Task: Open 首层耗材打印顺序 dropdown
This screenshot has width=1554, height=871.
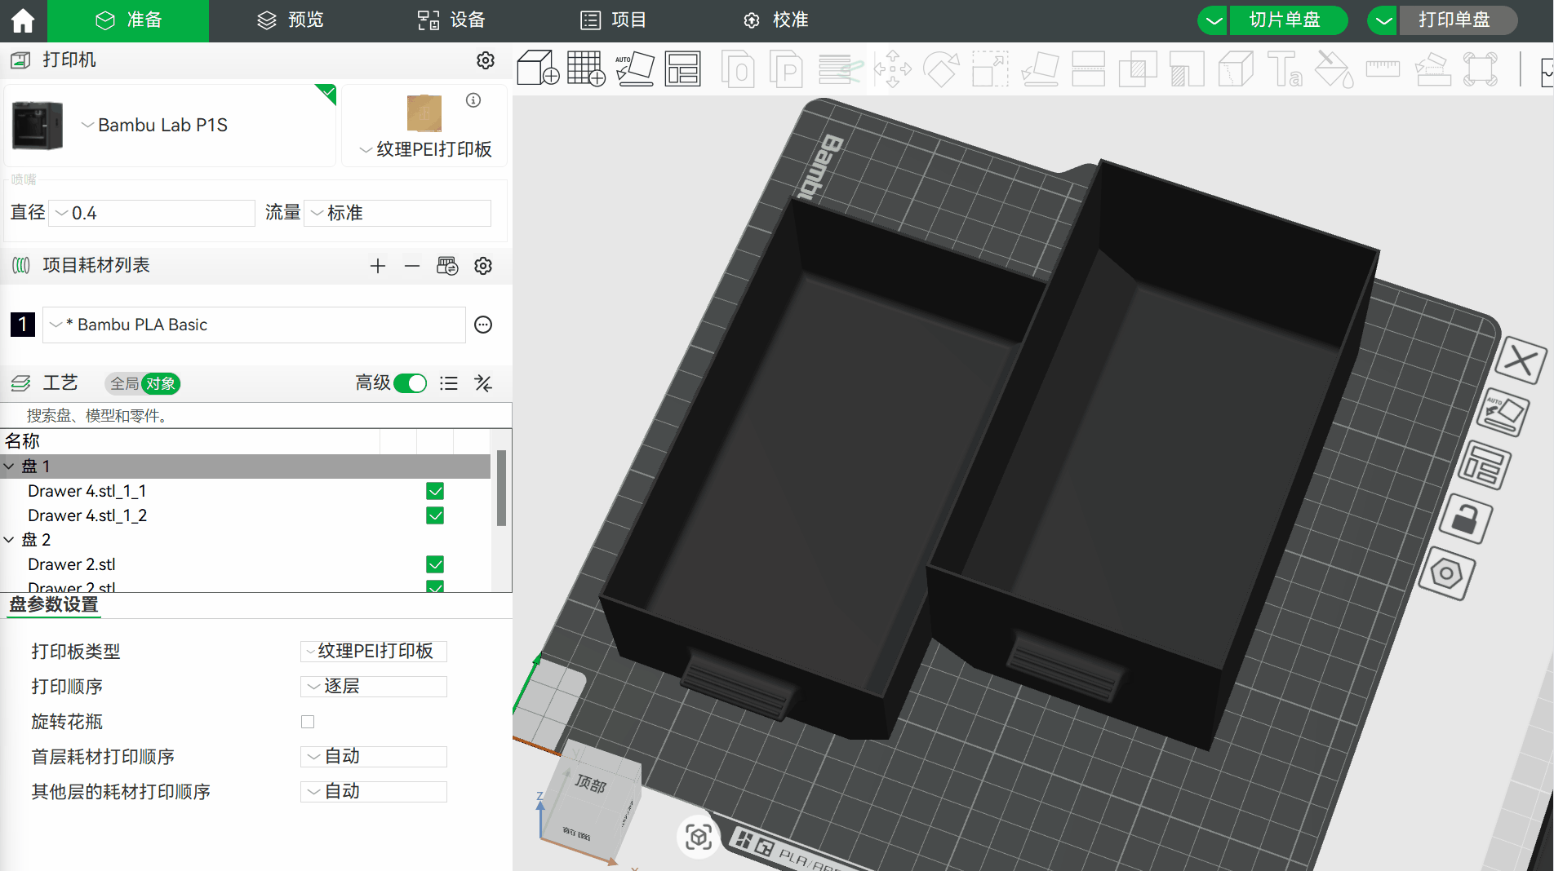Action: [x=374, y=756]
